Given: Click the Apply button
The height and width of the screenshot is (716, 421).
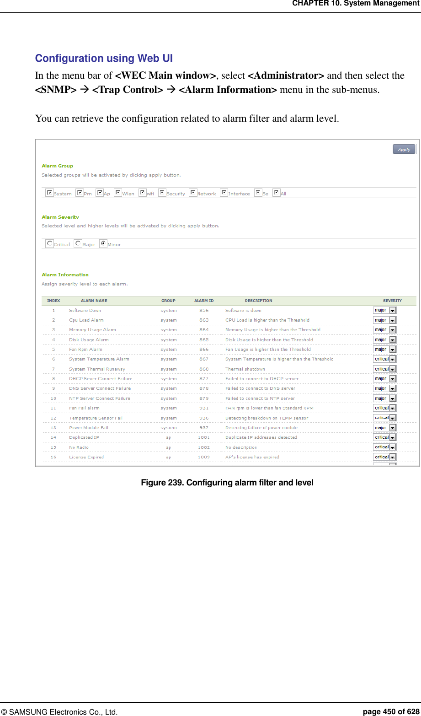Looking at the screenshot, I should (404, 149).
